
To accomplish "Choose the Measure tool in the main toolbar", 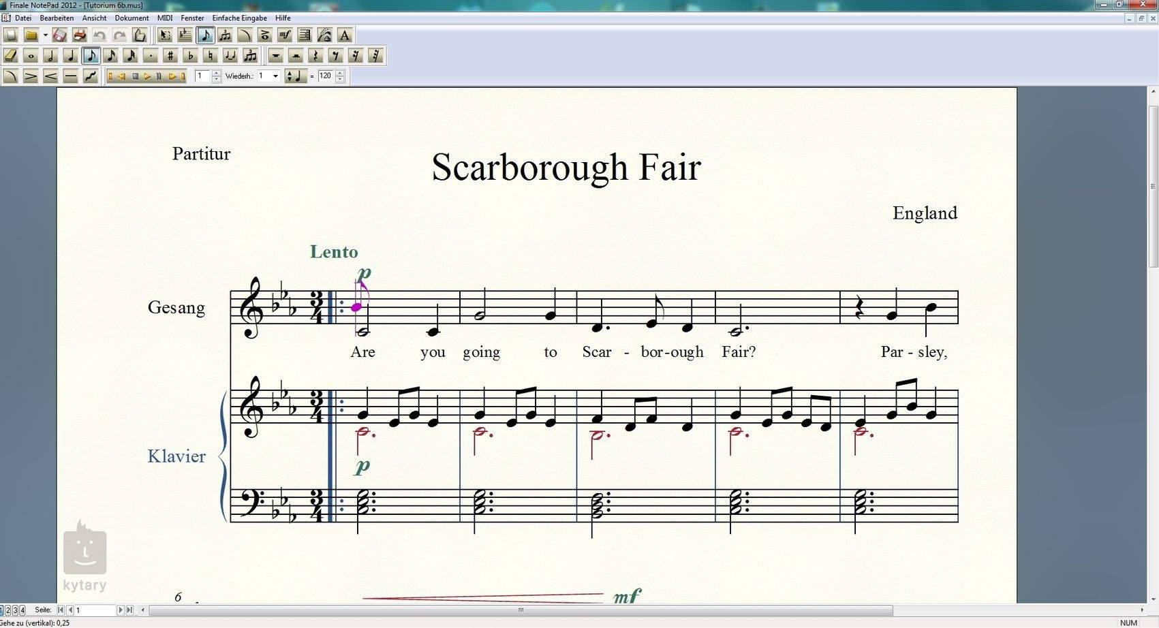I will point(185,35).
